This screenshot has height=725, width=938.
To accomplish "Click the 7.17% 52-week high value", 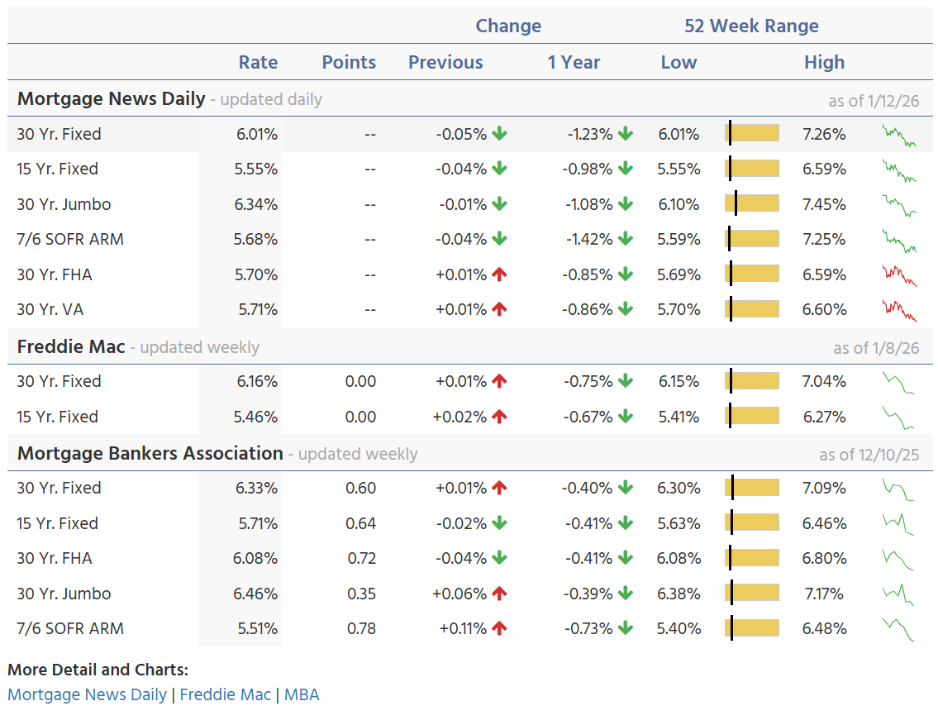I will [x=824, y=594].
